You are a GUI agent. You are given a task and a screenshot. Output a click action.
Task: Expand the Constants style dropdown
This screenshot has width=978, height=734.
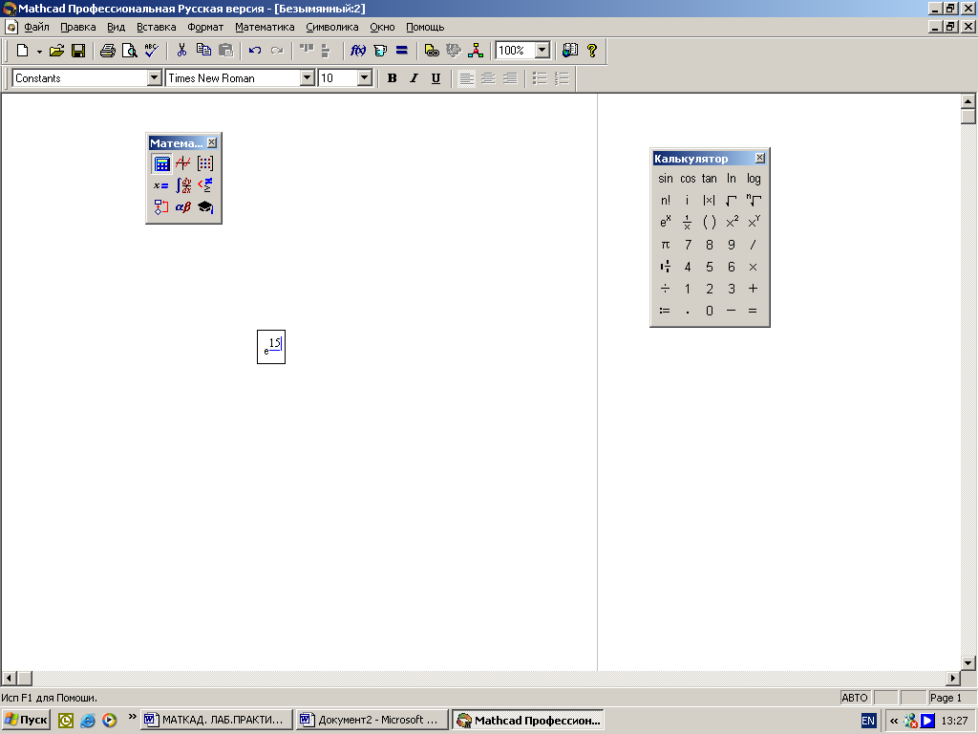pos(155,78)
